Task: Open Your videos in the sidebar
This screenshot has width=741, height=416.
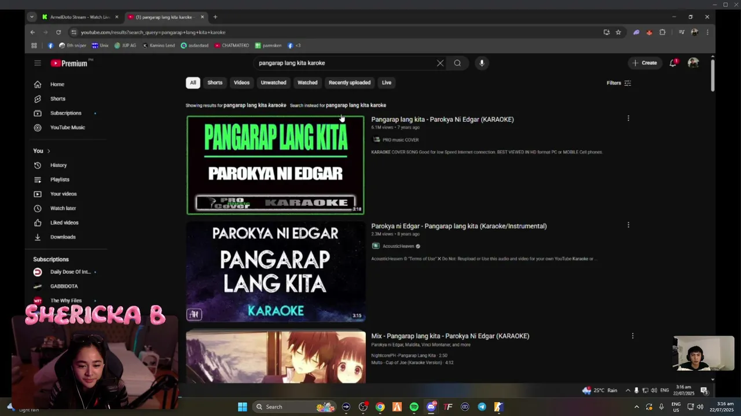Action: 63,194
